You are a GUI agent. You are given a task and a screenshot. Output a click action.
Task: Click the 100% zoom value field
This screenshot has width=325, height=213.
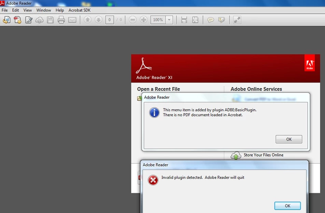[158, 20]
